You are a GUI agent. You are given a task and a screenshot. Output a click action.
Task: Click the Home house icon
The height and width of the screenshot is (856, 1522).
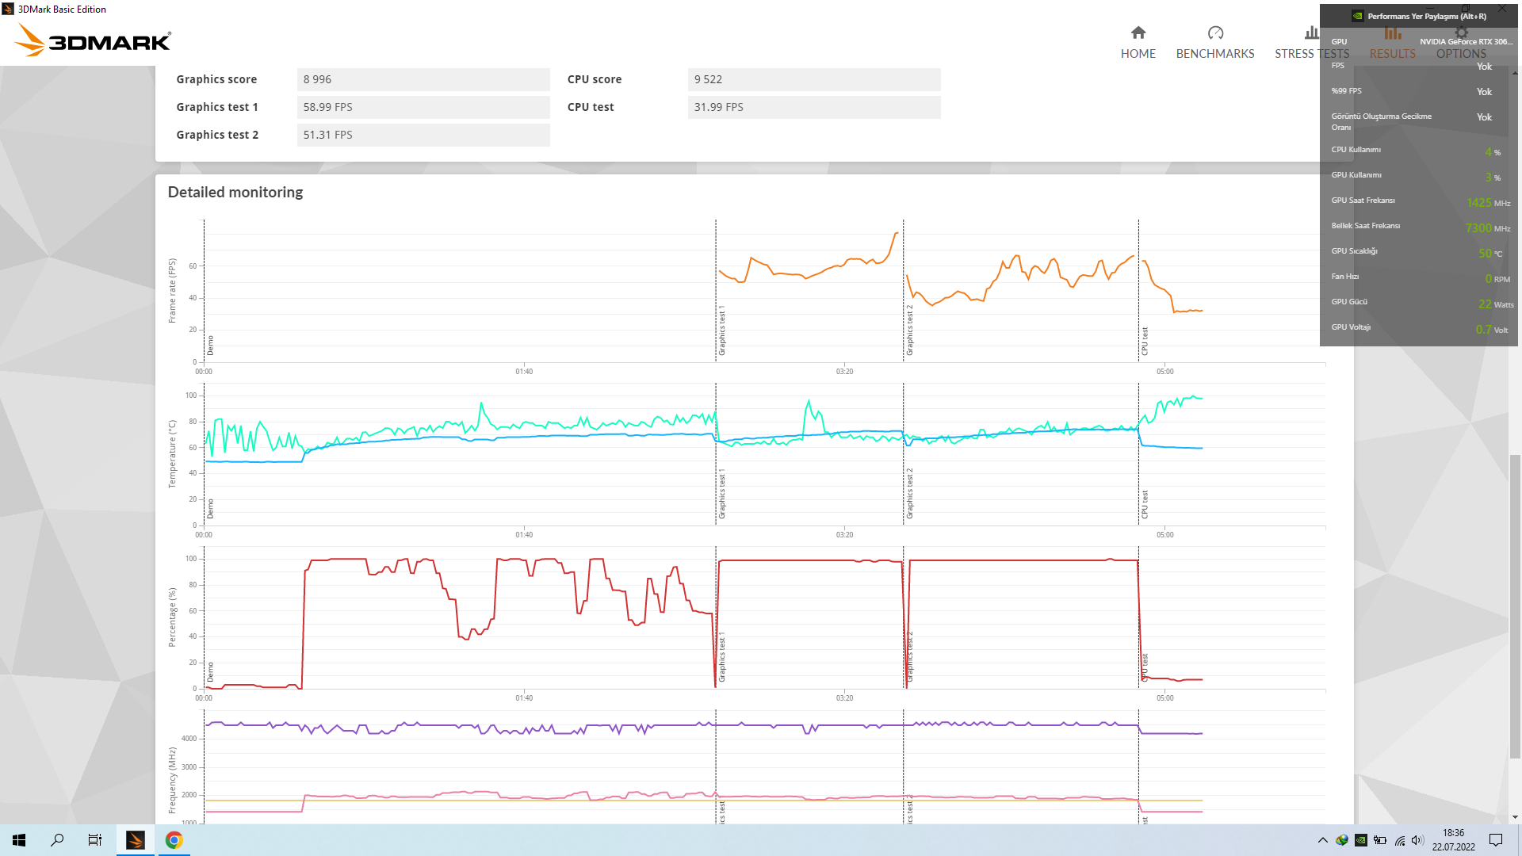(1138, 32)
